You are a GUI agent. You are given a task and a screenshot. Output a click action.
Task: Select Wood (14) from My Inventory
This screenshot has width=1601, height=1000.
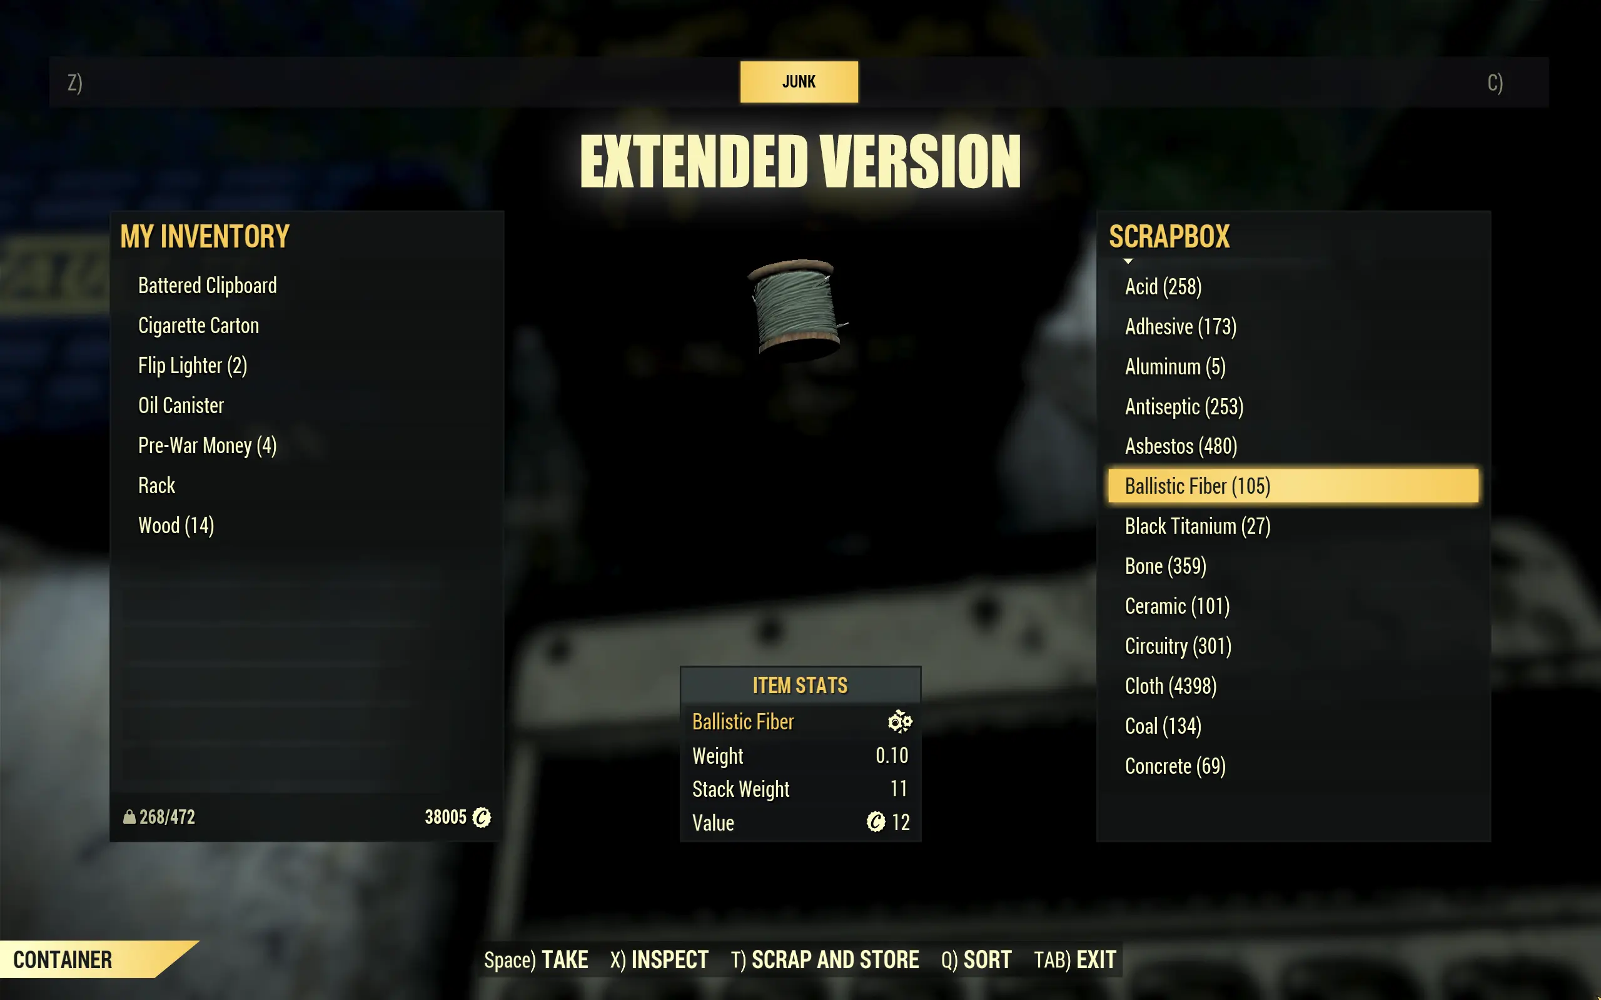click(175, 526)
